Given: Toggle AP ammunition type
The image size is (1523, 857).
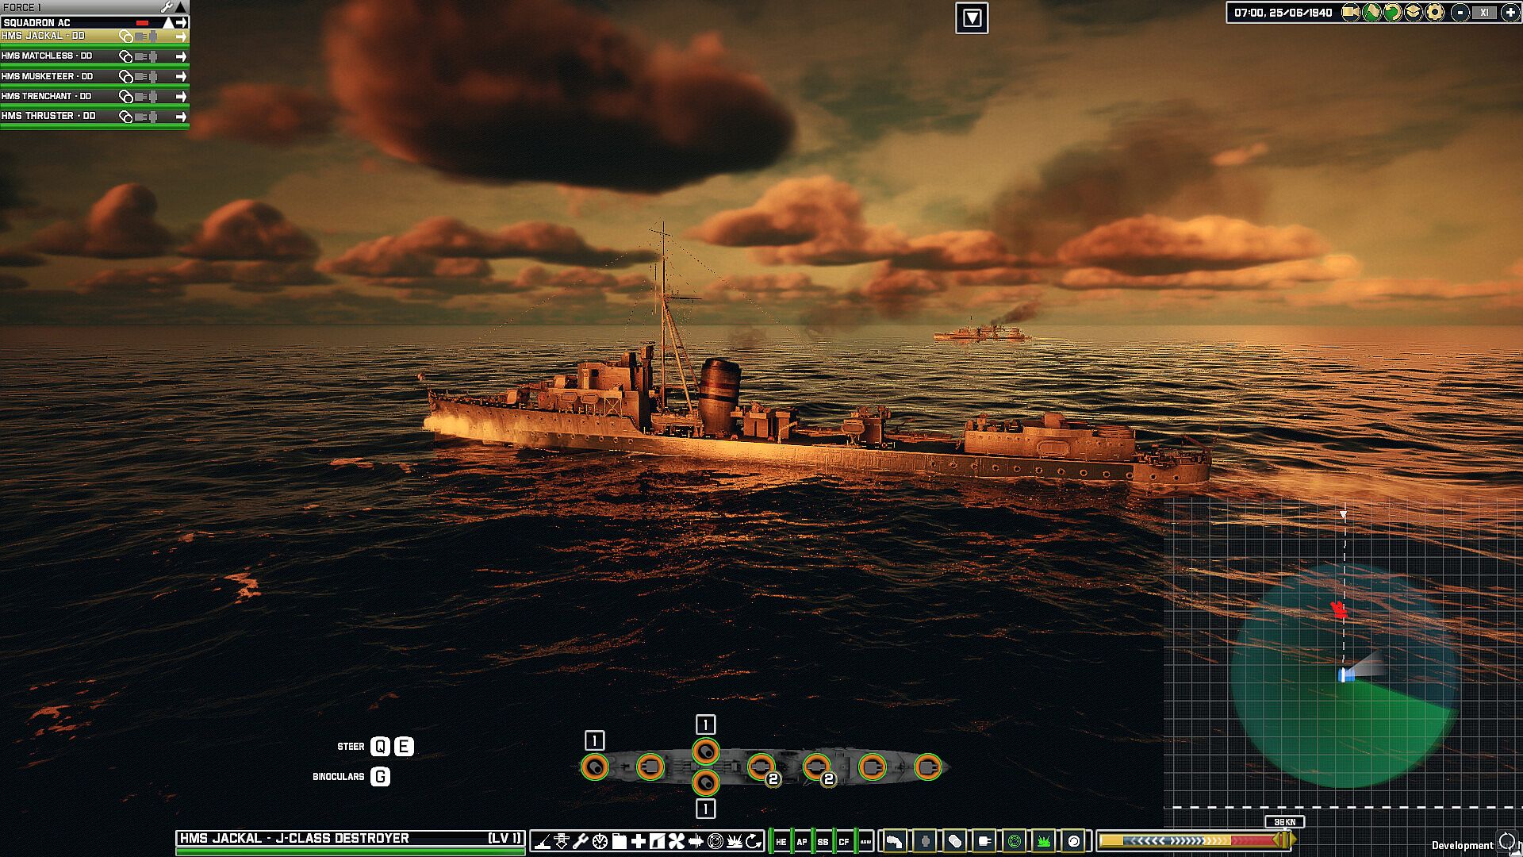Looking at the screenshot, I should pyautogui.click(x=802, y=842).
